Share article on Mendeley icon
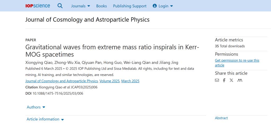The width and height of the screenshot is (271, 125). tap(240, 80)
